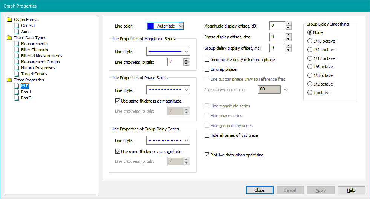Open the Line color dropdown

[x=181, y=26]
